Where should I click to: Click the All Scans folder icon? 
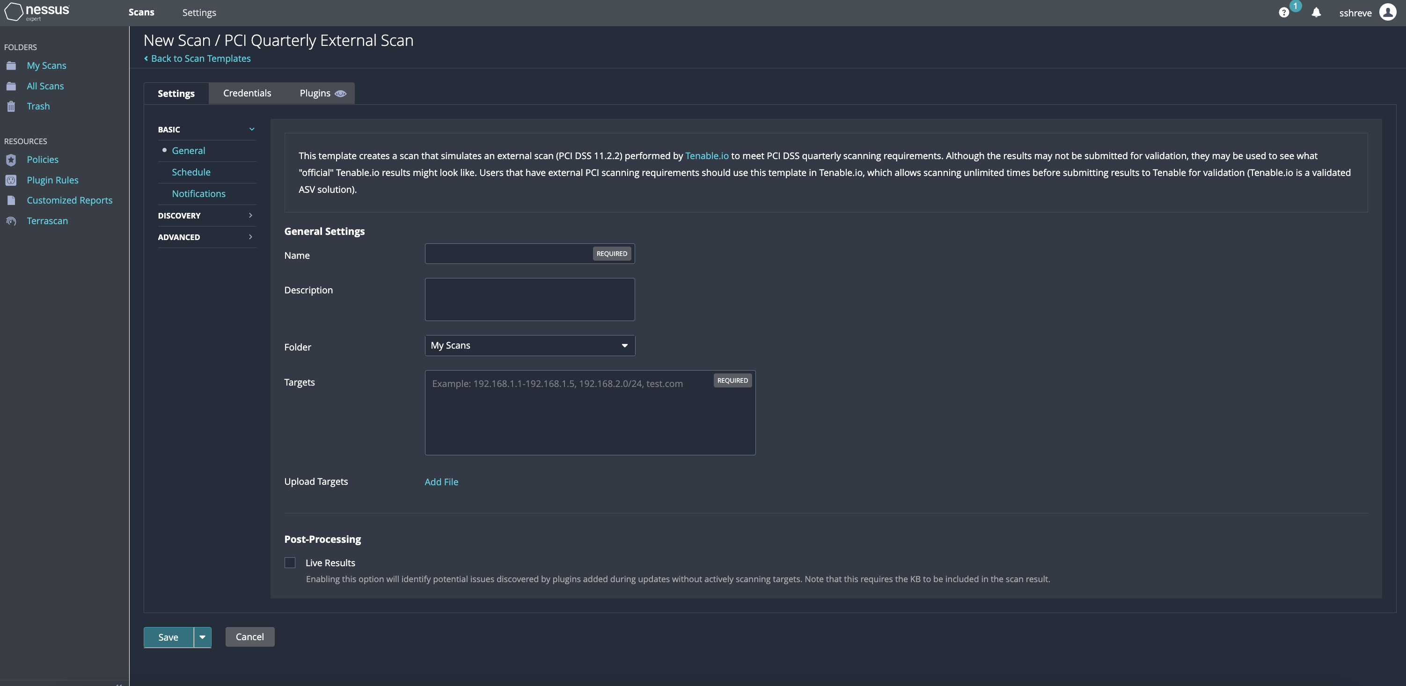click(x=11, y=86)
